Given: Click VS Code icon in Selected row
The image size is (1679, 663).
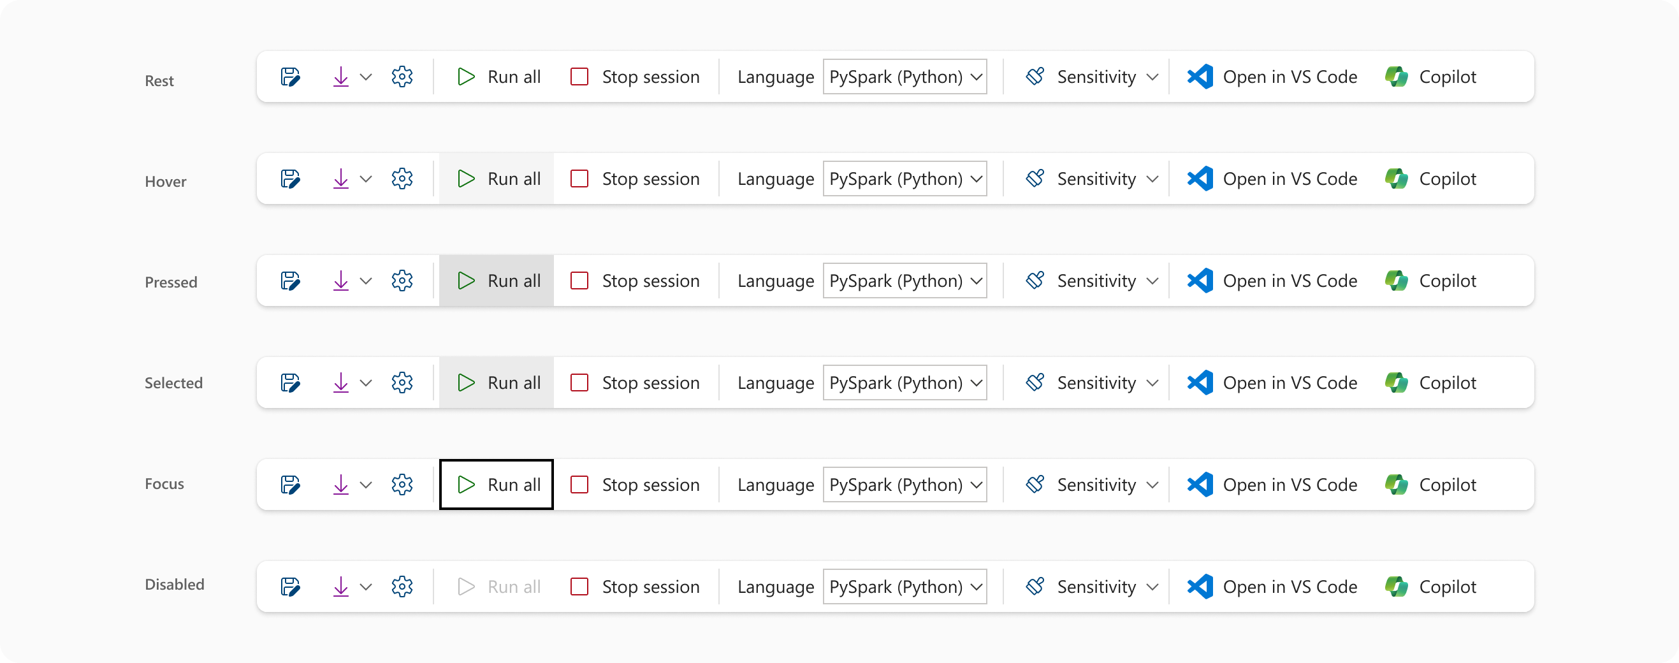Looking at the screenshot, I should 1200,382.
